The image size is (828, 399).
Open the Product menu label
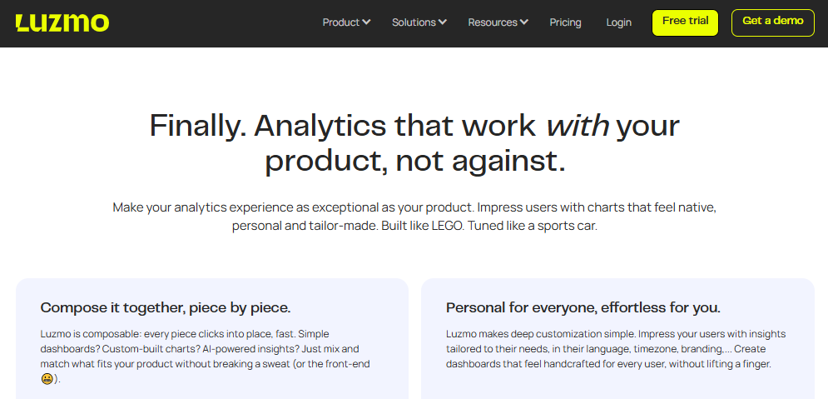pyautogui.click(x=340, y=22)
